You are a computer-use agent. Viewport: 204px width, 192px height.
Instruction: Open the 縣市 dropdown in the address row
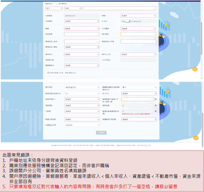click(54, 8)
